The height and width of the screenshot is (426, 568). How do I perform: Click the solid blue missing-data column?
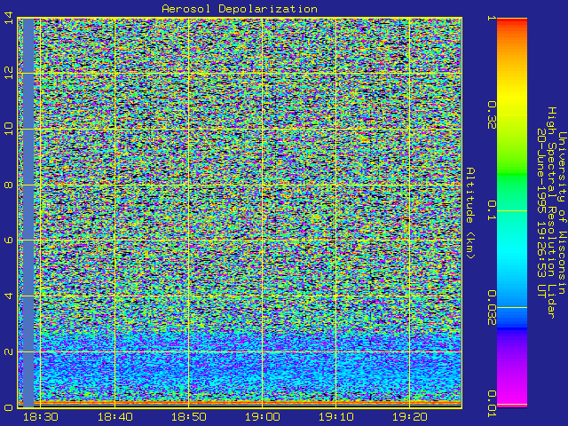pos(28,213)
